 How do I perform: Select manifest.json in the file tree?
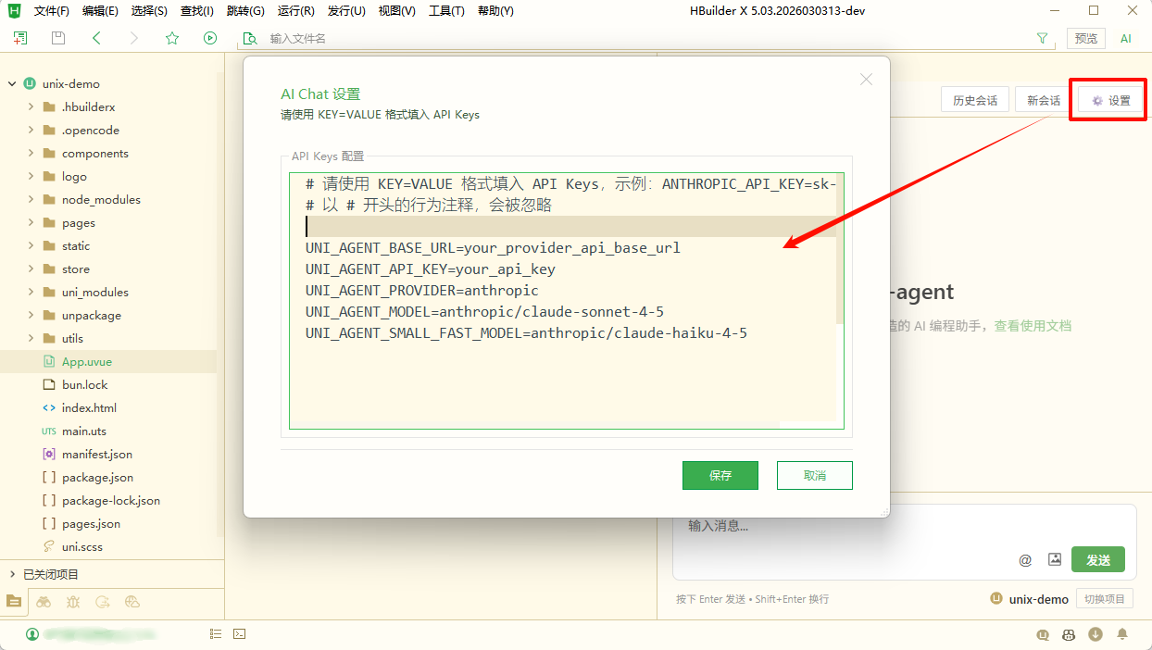point(96,454)
